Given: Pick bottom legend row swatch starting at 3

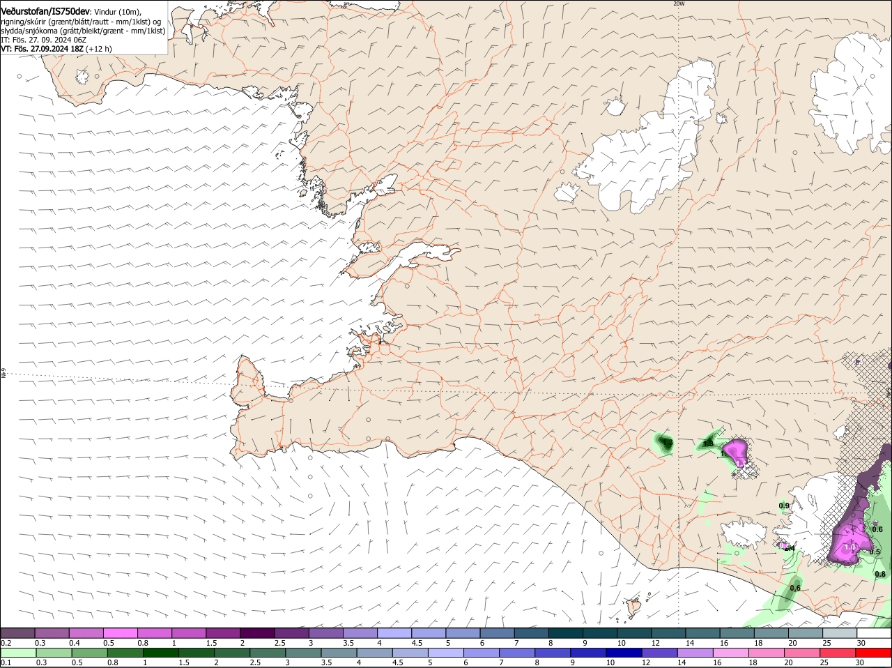Looking at the screenshot, I should click(x=303, y=653).
